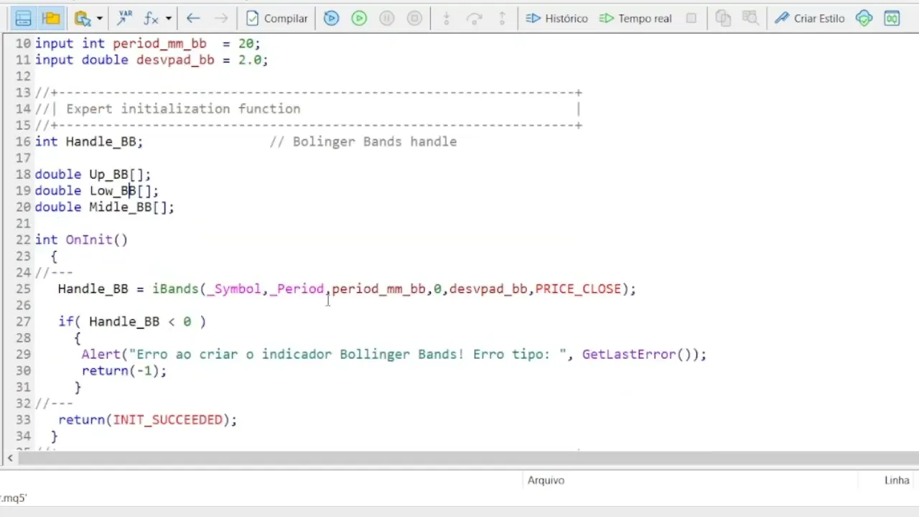Click on iBands function in line 25

click(175, 289)
